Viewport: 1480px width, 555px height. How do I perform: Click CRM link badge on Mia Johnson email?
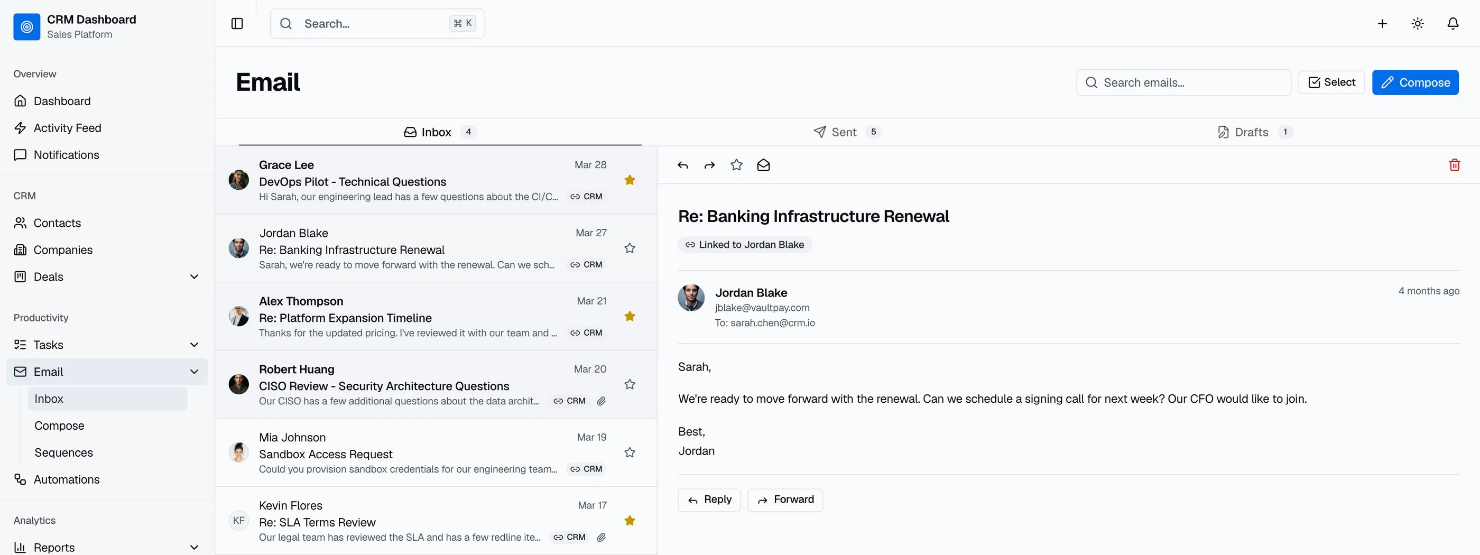(x=586, y=469)
